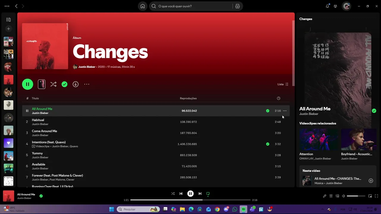Viewport: 381px width, 214px height.
Task: Go to Home via the house icon
Action: [143, 6]
